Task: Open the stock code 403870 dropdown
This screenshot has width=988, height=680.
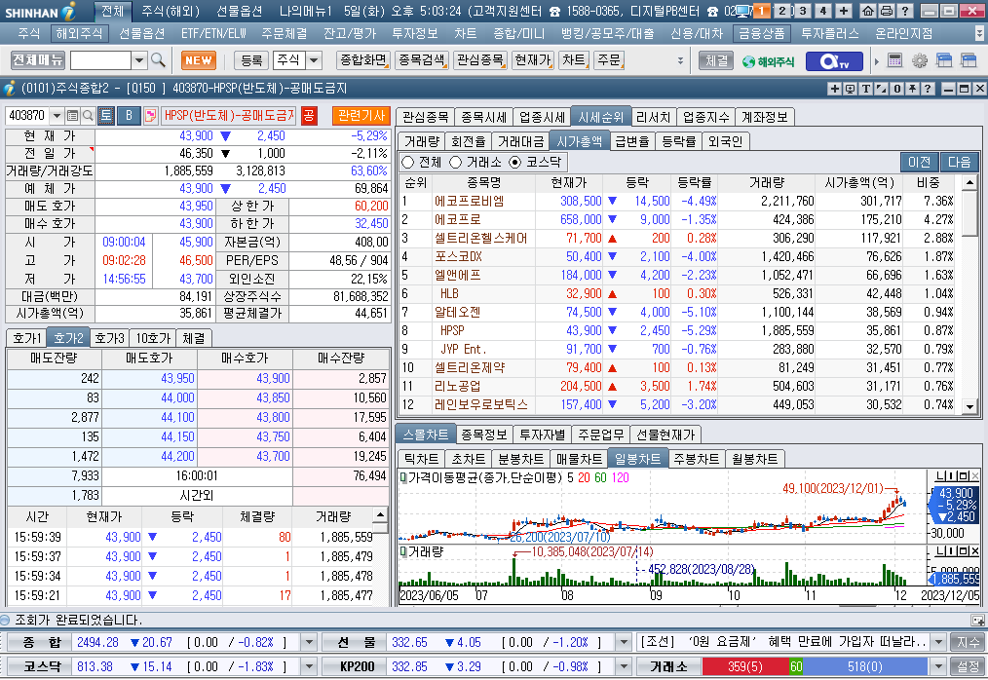Action: pos(57,115)
